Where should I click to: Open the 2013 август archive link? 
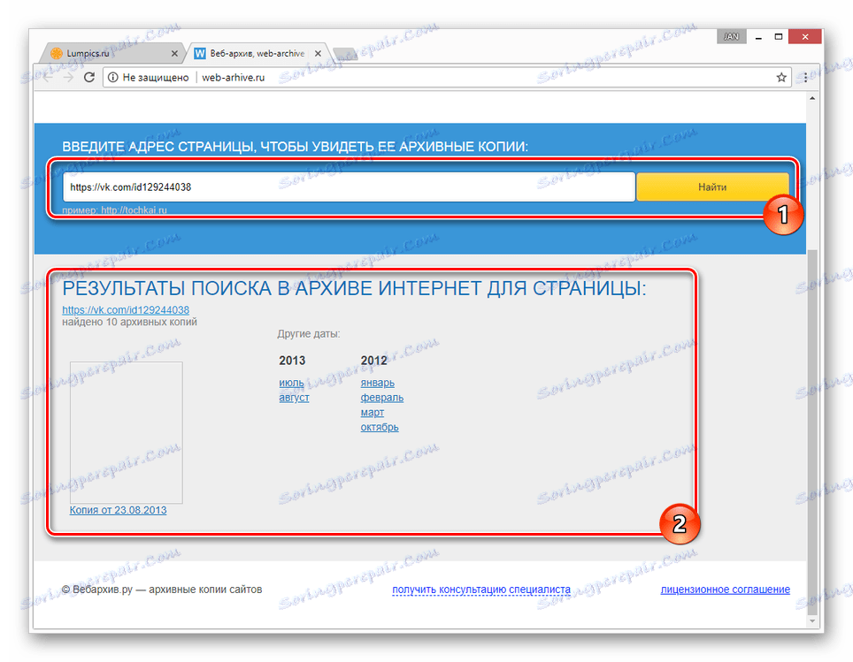coord(295,398)
